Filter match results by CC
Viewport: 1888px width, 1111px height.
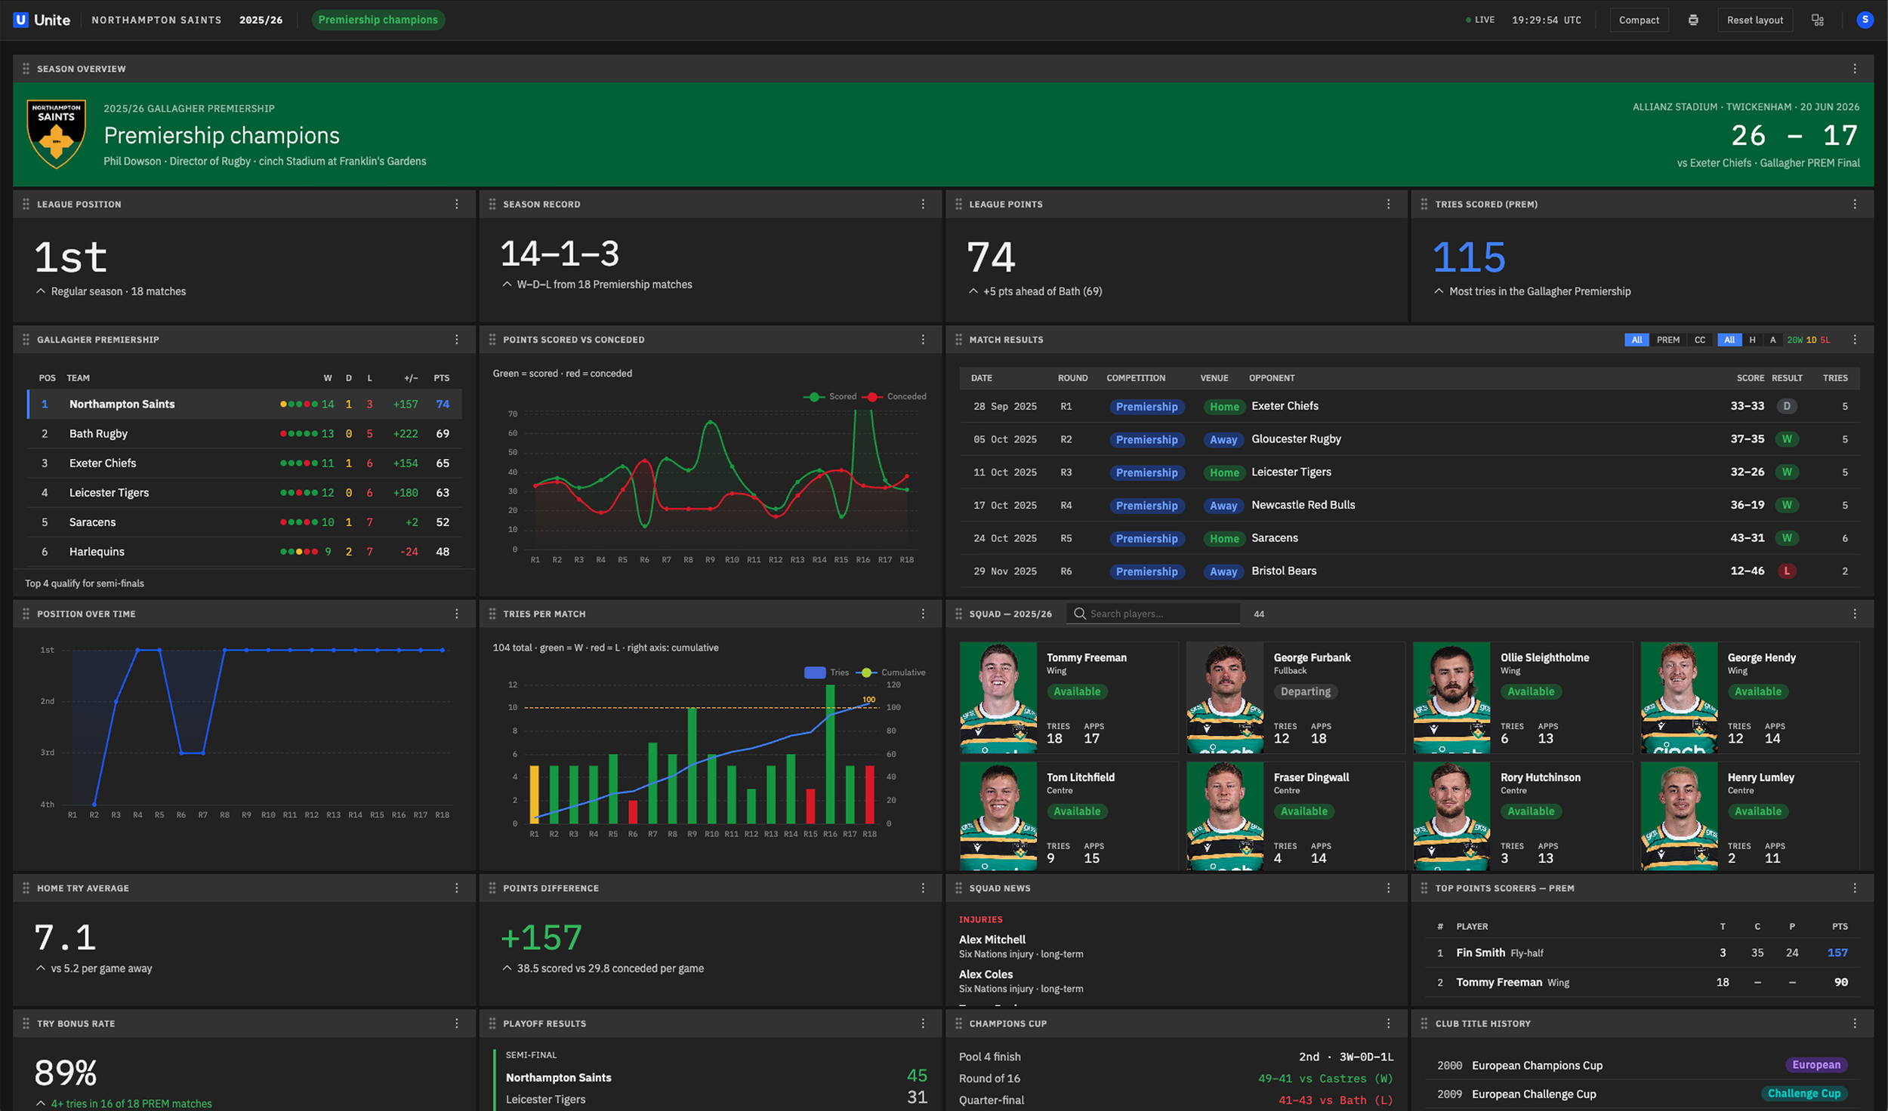(x=1700, y=340)
